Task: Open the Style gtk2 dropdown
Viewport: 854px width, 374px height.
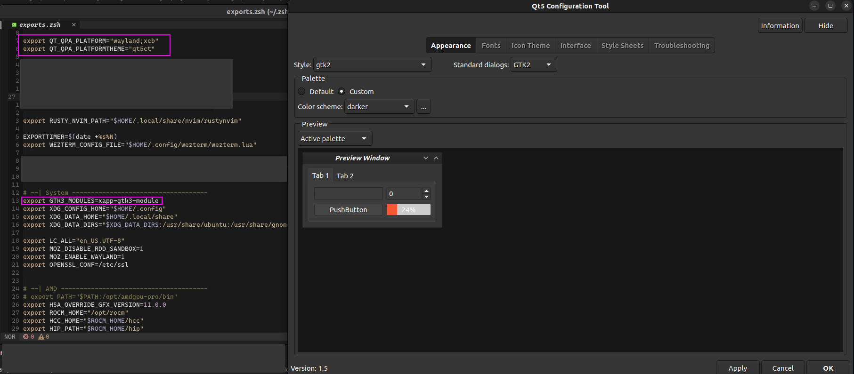Action: [x=372, y=64]
